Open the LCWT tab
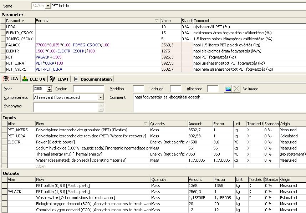306x213 pixels. click(59, 79)
